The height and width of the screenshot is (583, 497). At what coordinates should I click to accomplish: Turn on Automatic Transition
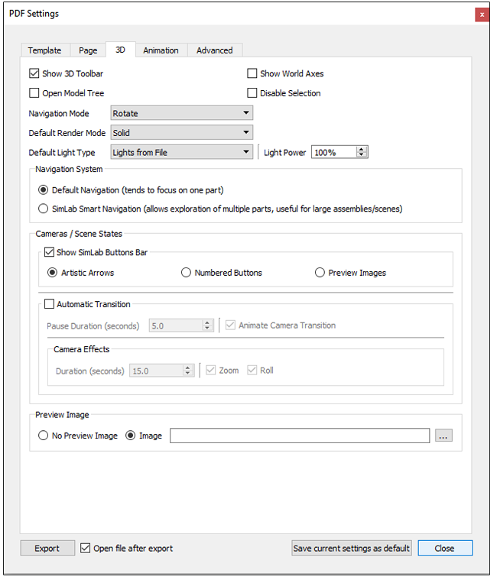coord(50,304)
